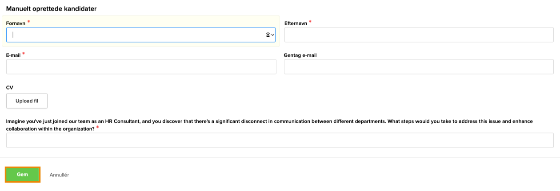Click the Gentag e-mail label
560x191 pixels.
(300, 55)
